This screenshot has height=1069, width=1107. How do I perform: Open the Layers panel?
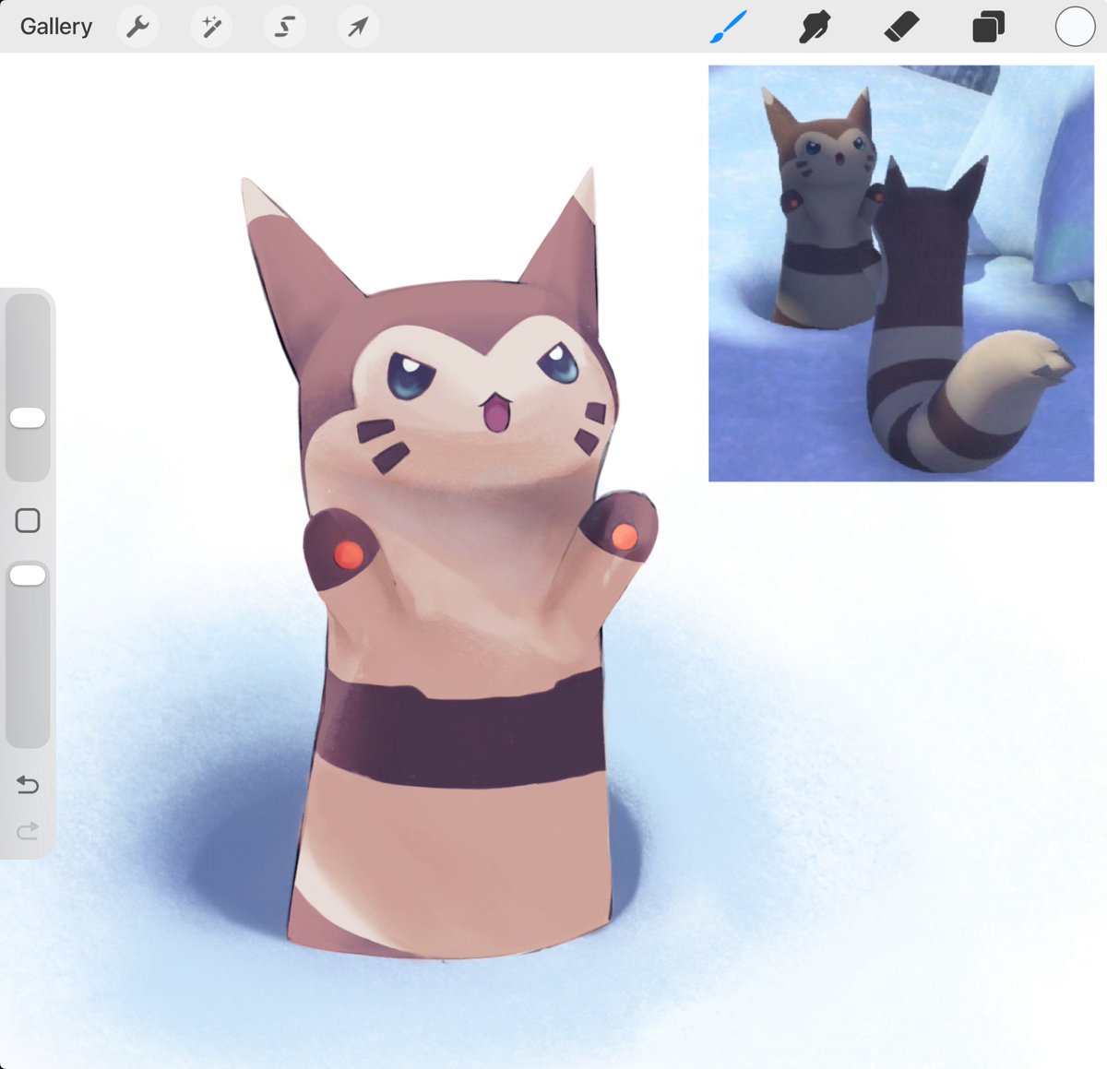(x=988, y=27)
